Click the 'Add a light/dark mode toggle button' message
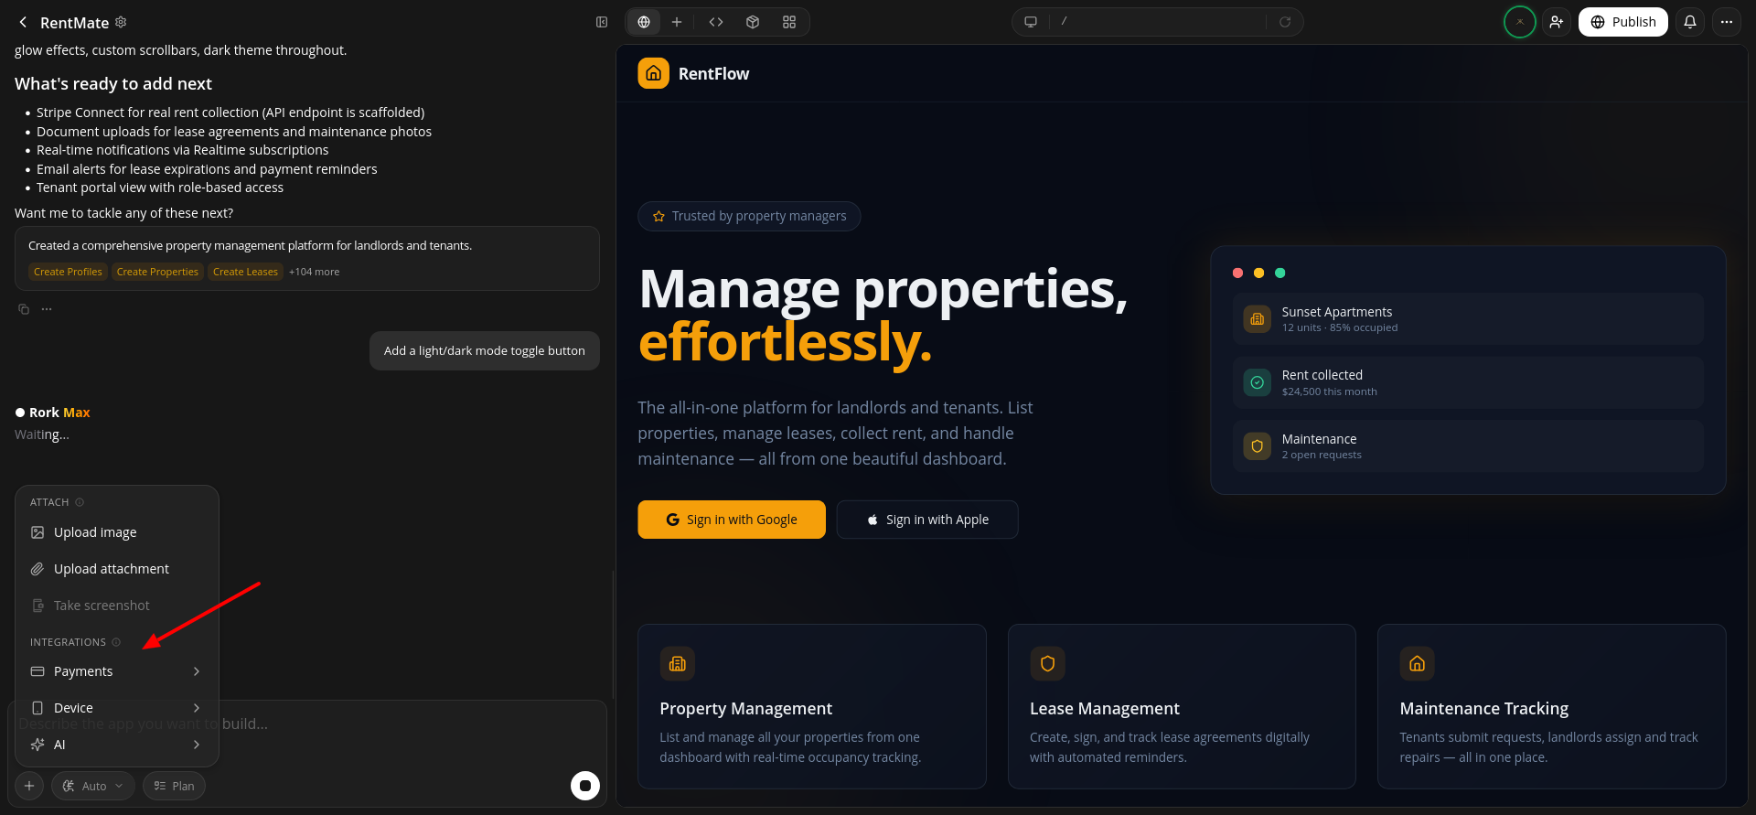This screenshot has height=815, width=1756. 485,350
